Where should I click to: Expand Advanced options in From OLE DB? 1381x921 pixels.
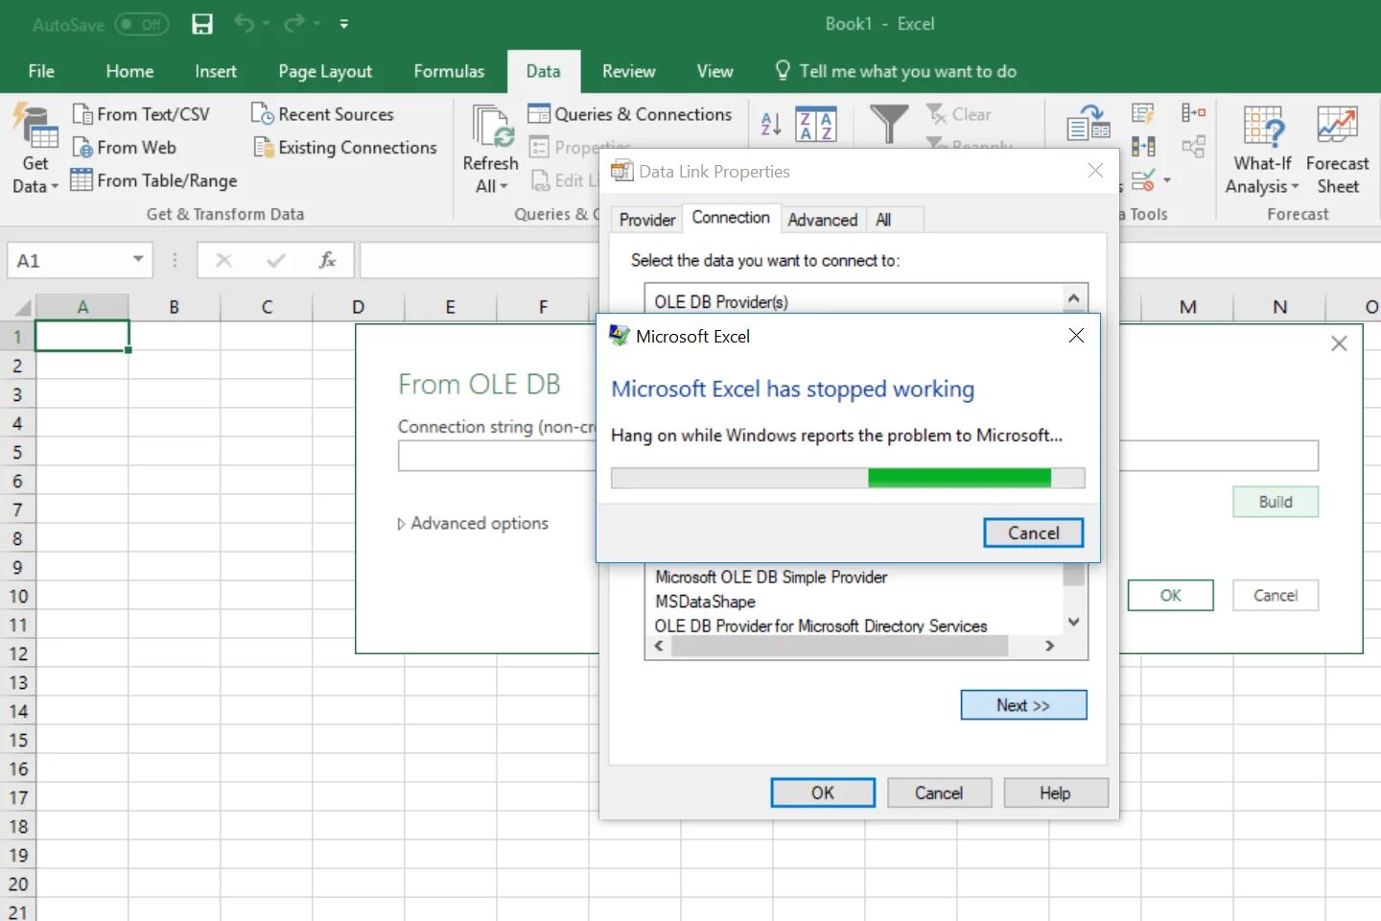pos(474,523)
